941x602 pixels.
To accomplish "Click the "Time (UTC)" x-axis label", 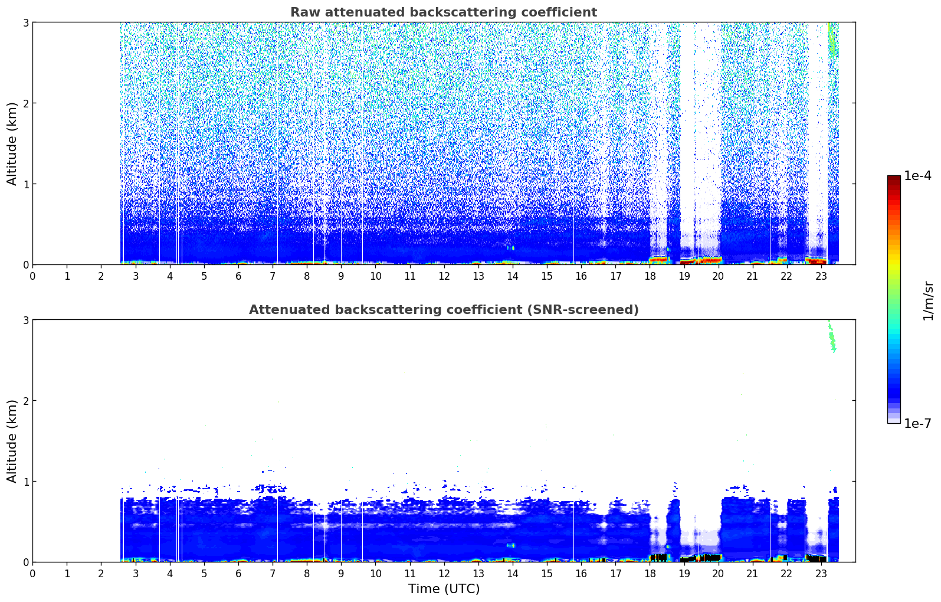I will [444, 589].
